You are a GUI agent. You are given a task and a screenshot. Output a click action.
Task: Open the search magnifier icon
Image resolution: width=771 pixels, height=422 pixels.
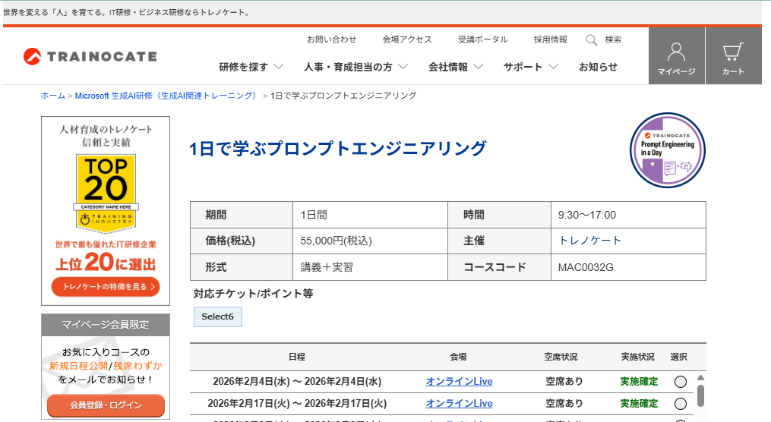pos(592,39)
